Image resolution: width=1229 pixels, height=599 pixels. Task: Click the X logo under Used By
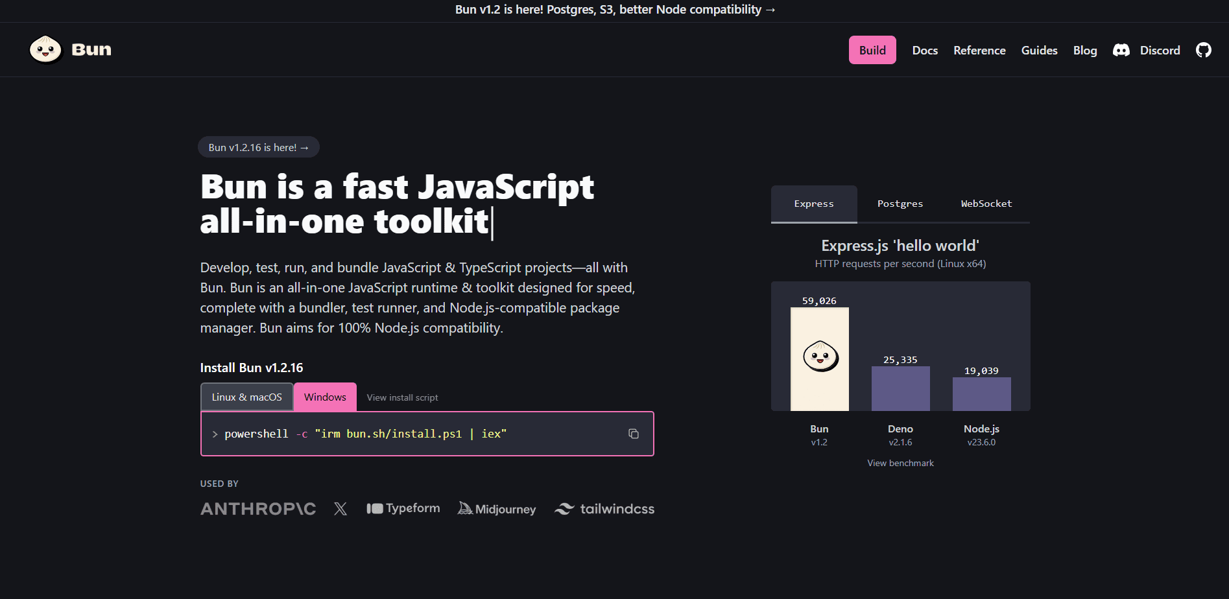340,509
